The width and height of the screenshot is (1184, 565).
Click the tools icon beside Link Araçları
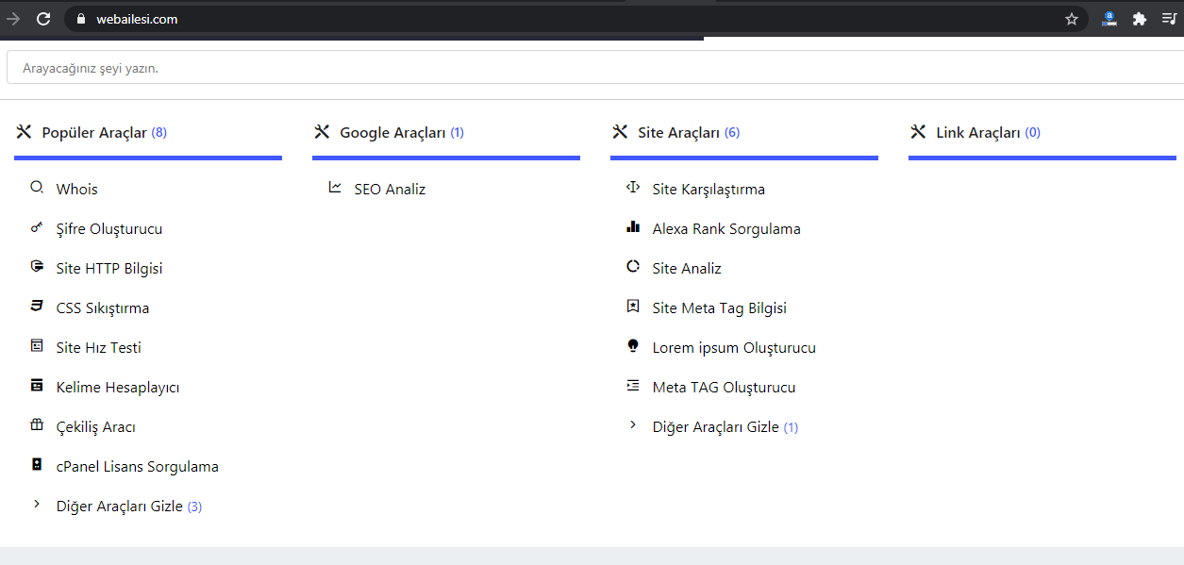(918, 132)
